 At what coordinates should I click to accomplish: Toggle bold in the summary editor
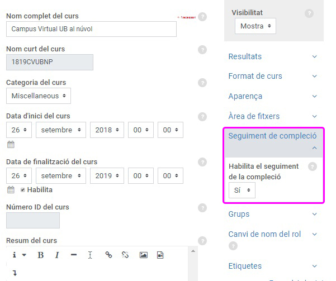pyautogui.click(x=40, y=255)
